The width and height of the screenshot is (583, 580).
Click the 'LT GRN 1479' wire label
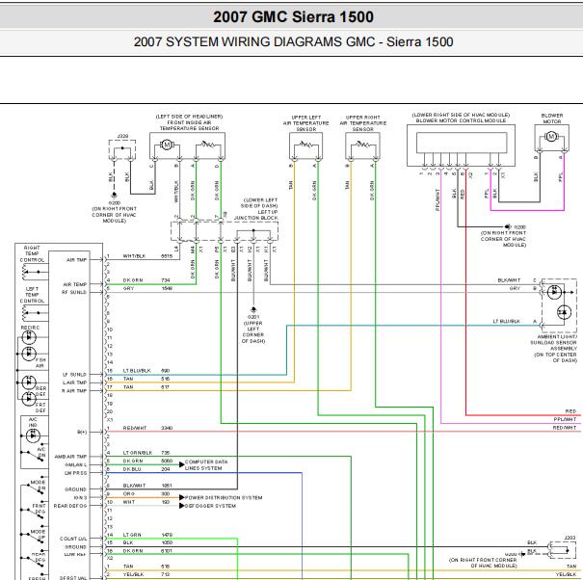pos(147,535)
